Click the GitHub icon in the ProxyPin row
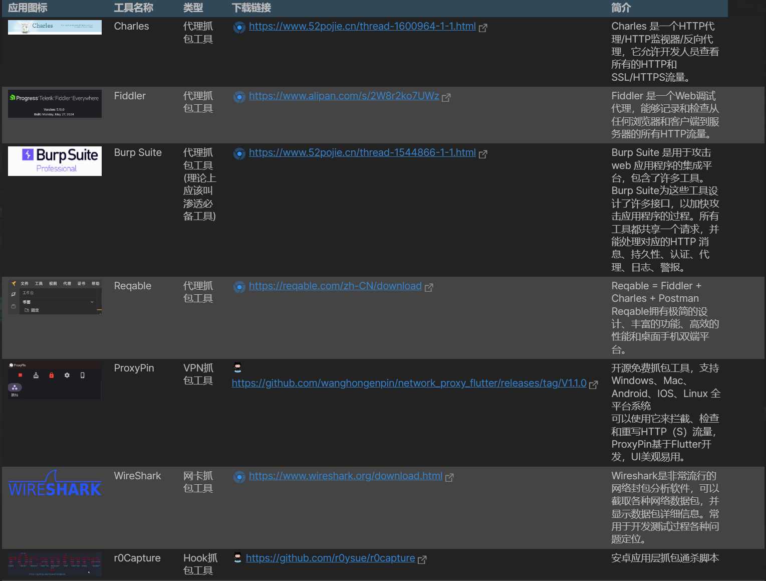 237,368
